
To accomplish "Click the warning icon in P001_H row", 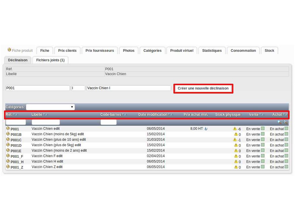I will (236, 161).
